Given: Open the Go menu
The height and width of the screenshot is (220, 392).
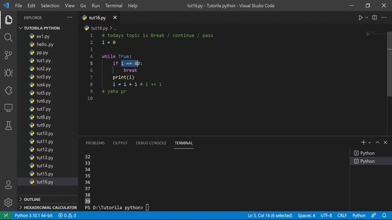Looking at the screenshot, I should 83,5.
